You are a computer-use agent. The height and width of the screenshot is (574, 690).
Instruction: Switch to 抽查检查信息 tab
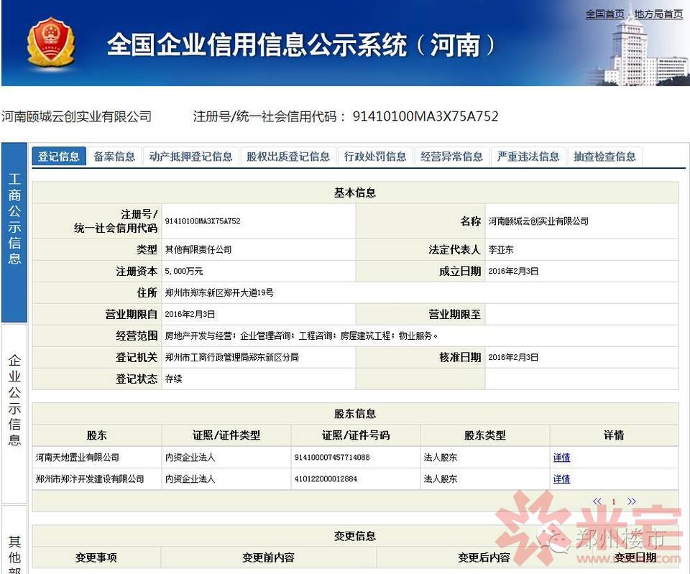pos(604,157)
